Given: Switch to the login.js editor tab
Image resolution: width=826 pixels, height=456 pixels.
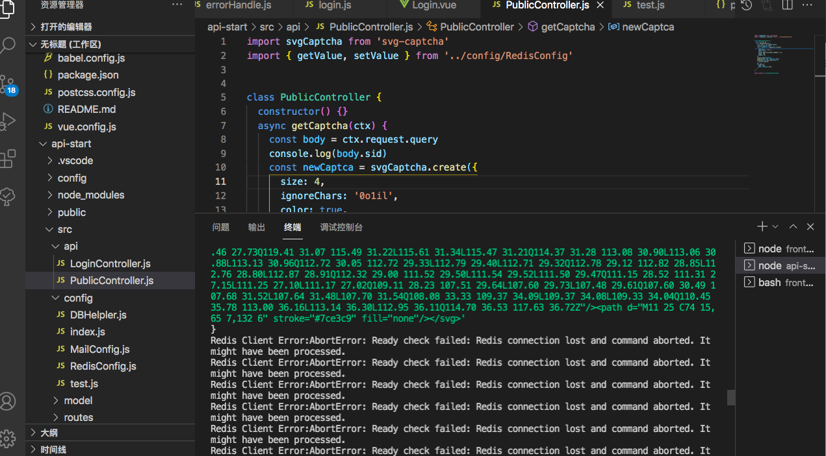Looking at the screenshot, I should pos(335,5).
